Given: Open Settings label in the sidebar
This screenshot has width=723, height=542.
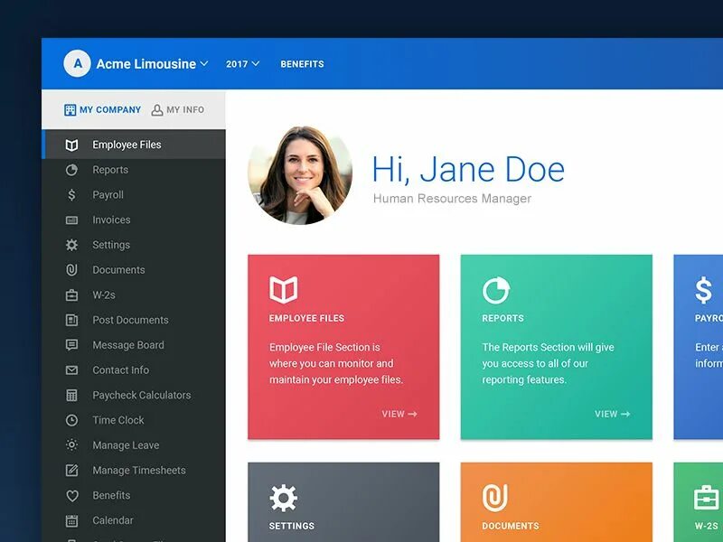Looking at the screenshot, I should point(111,245).
